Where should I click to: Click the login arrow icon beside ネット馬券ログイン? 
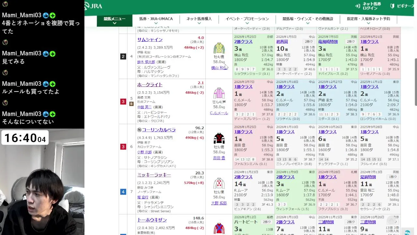[358, 6]
